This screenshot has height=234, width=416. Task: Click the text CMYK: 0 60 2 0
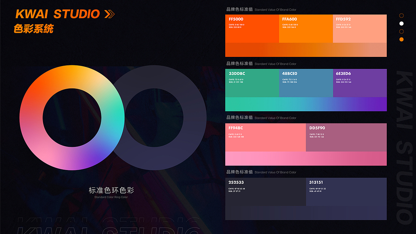tap(235, 134)
